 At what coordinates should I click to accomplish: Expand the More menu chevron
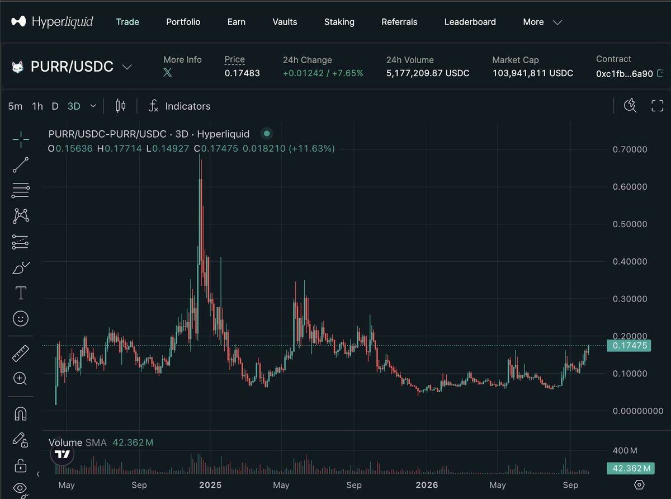pyautogui.click(x=557, y=22)
